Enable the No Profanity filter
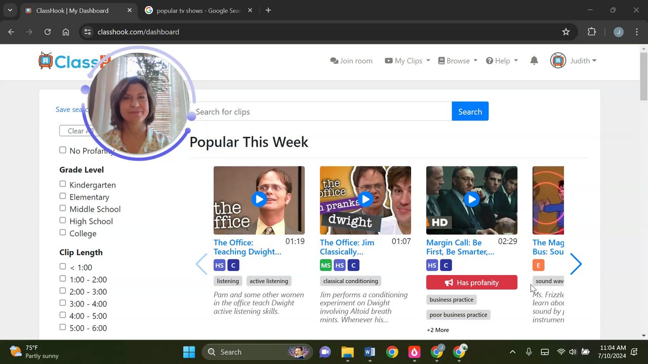Image resolution: width=648 pixels, height=364 pixels. (x=63, y=150)
